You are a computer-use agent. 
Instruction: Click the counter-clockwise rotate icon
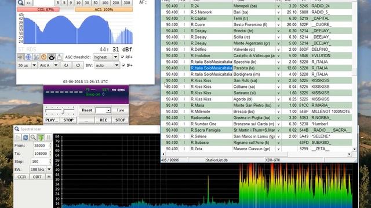click(66, 65)
